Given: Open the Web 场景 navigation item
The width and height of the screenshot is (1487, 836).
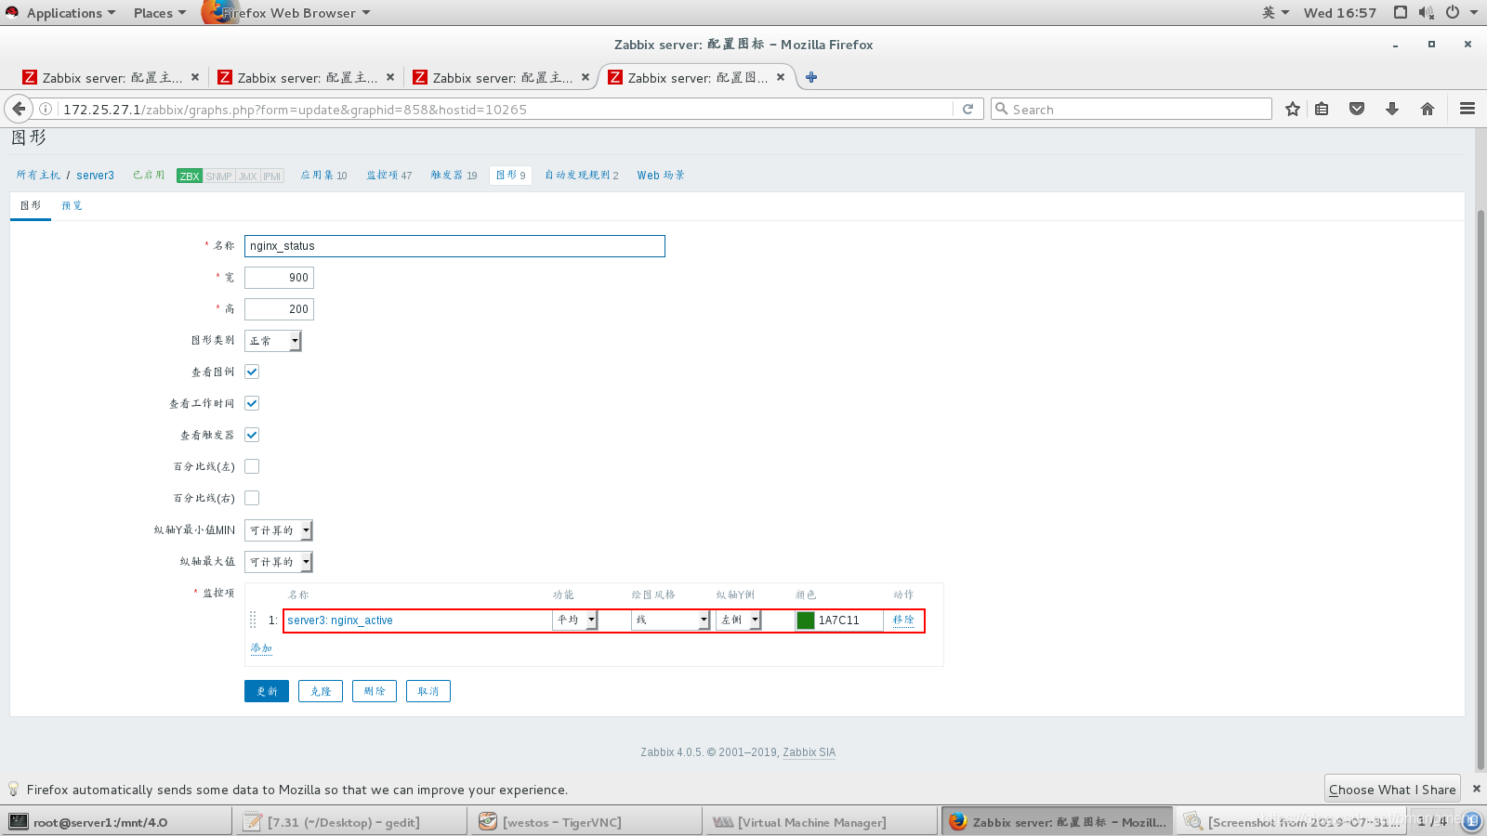Looking at the screenshot, I should pyautogui.click(x=661, y=175).
